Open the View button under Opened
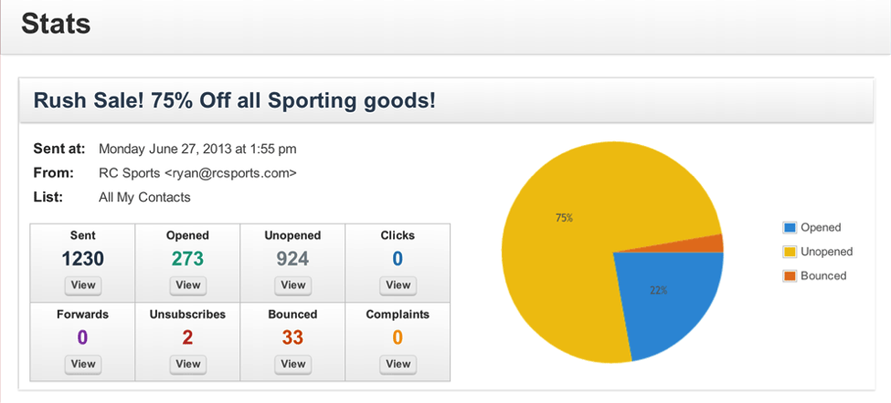This screenshot has height=403, width=891. (188, 284)
